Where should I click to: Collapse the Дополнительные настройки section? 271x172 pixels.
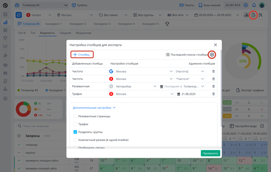(94, 108)
